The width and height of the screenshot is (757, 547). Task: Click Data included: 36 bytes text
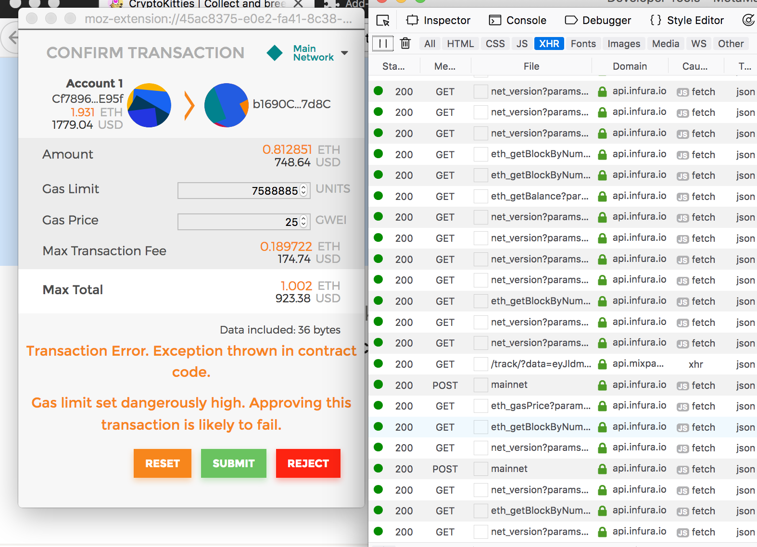coord(280,330)
